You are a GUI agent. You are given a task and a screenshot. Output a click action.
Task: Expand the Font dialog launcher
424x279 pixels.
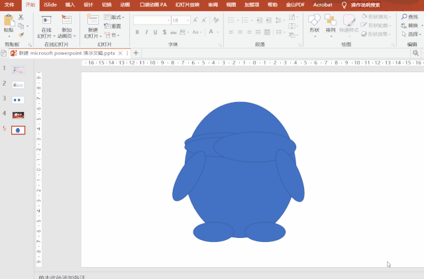click(220, 45)
